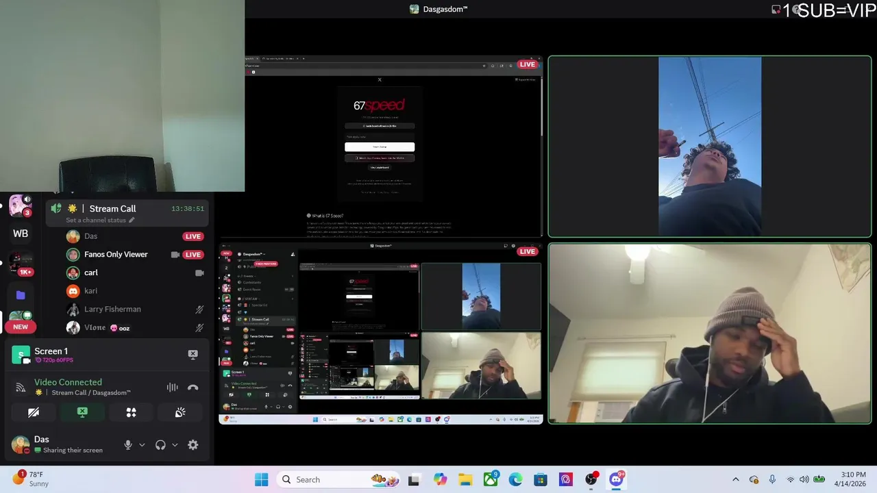Turn on camera in Discord voice panel

click(34, 412)
